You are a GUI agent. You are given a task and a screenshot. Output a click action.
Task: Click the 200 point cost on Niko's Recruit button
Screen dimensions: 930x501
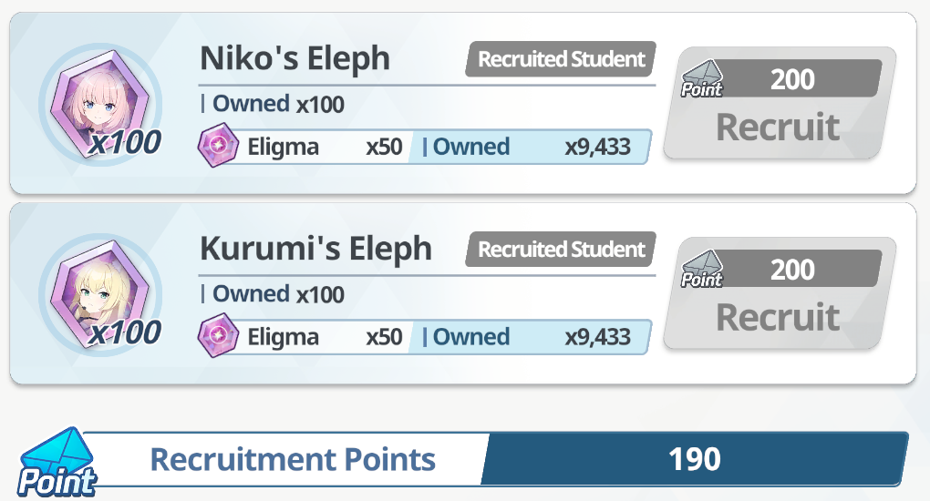[792, 79]
